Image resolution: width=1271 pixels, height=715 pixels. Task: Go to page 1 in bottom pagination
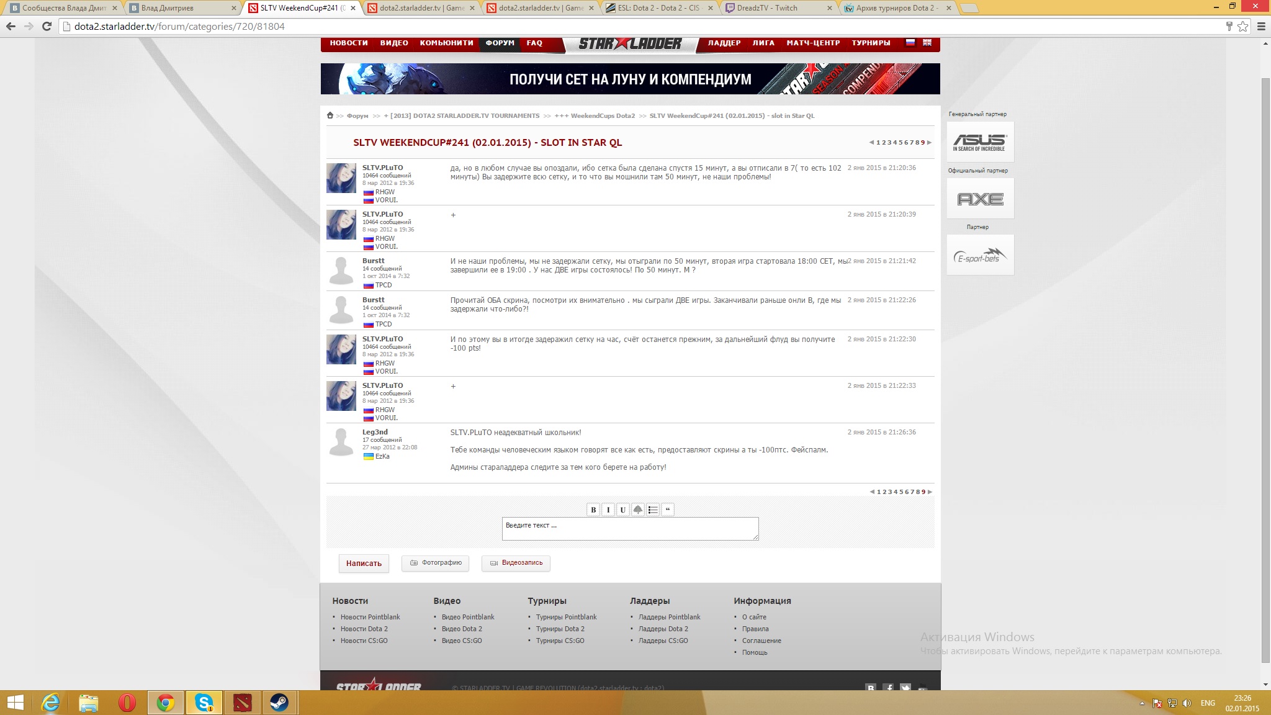[879, 492]
